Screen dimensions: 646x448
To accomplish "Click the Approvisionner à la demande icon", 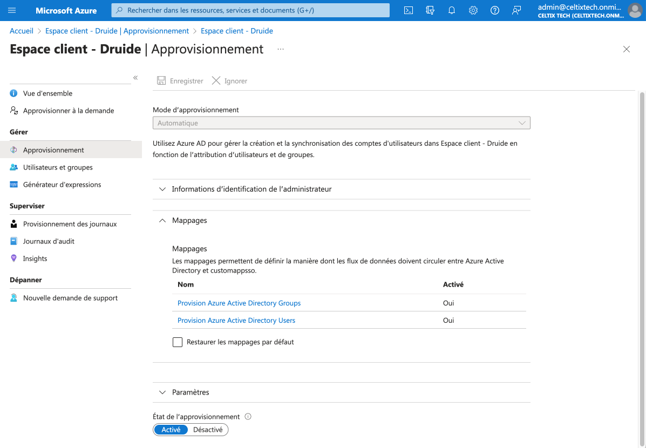I will [13, 111].
